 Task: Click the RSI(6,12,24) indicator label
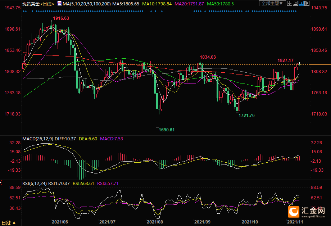pos(35,183)
